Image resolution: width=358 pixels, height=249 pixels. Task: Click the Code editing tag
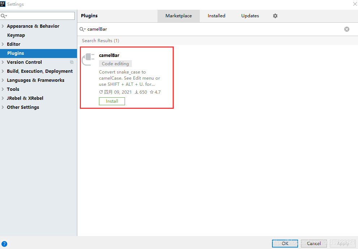tap(115, 64)
